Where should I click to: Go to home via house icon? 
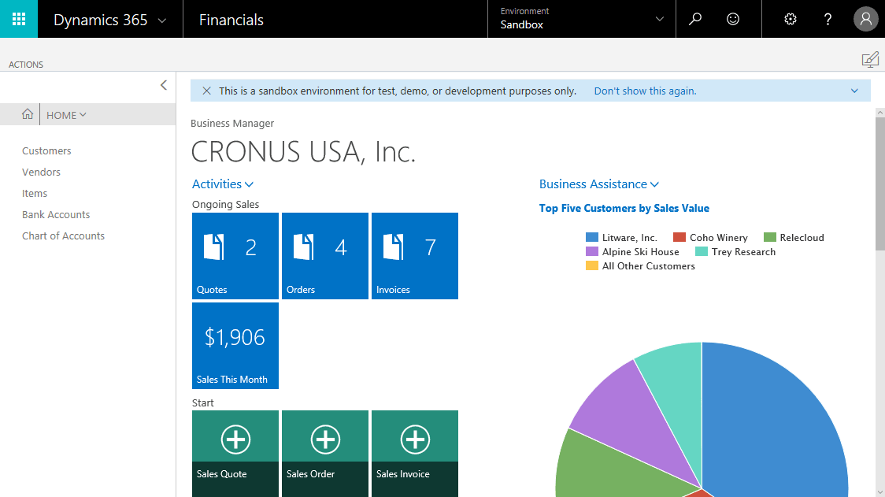point(28,114)
